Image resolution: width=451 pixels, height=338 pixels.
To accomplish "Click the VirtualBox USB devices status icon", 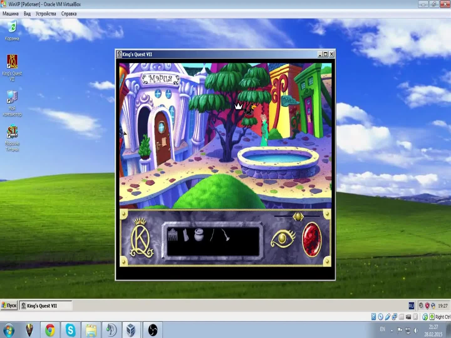I will coord(387,317).
